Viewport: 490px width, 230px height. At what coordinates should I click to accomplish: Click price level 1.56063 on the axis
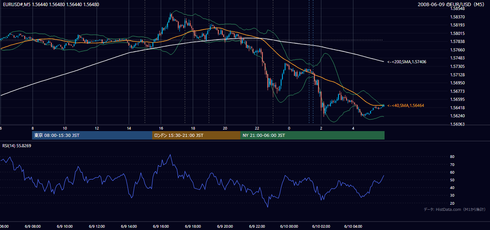tap(458, 124)
